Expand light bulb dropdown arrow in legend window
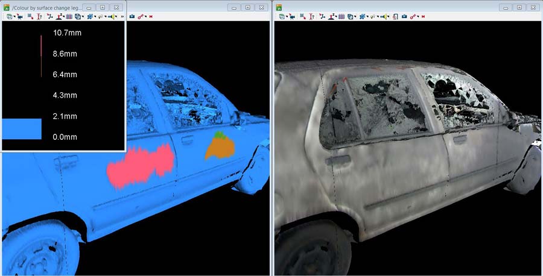Screen dimensions: 543x276 (105, 17)
